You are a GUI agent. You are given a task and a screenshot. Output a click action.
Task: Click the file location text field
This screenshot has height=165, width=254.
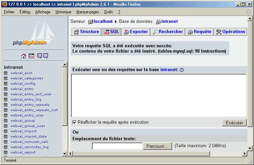(x=117, y=146)
